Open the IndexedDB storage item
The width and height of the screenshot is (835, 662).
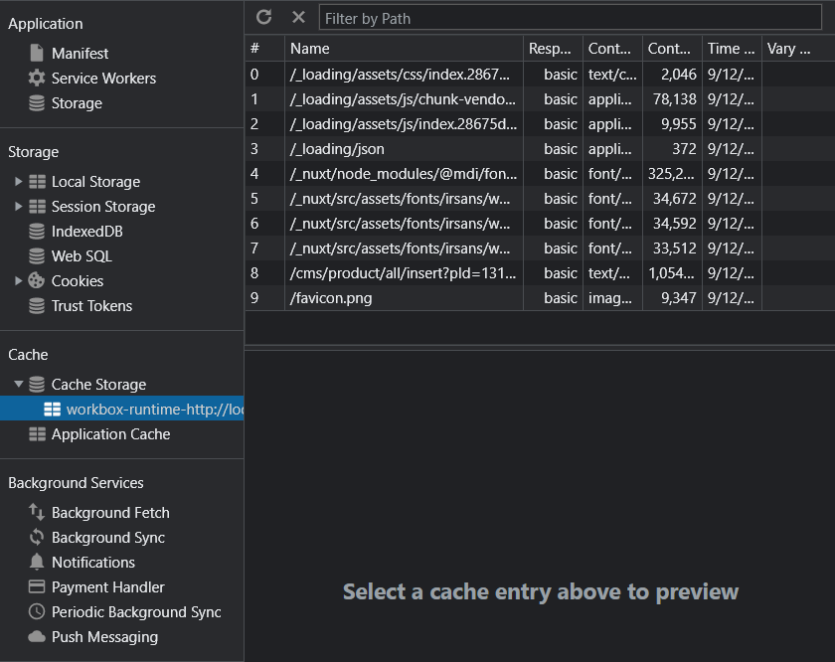[86, 232]
